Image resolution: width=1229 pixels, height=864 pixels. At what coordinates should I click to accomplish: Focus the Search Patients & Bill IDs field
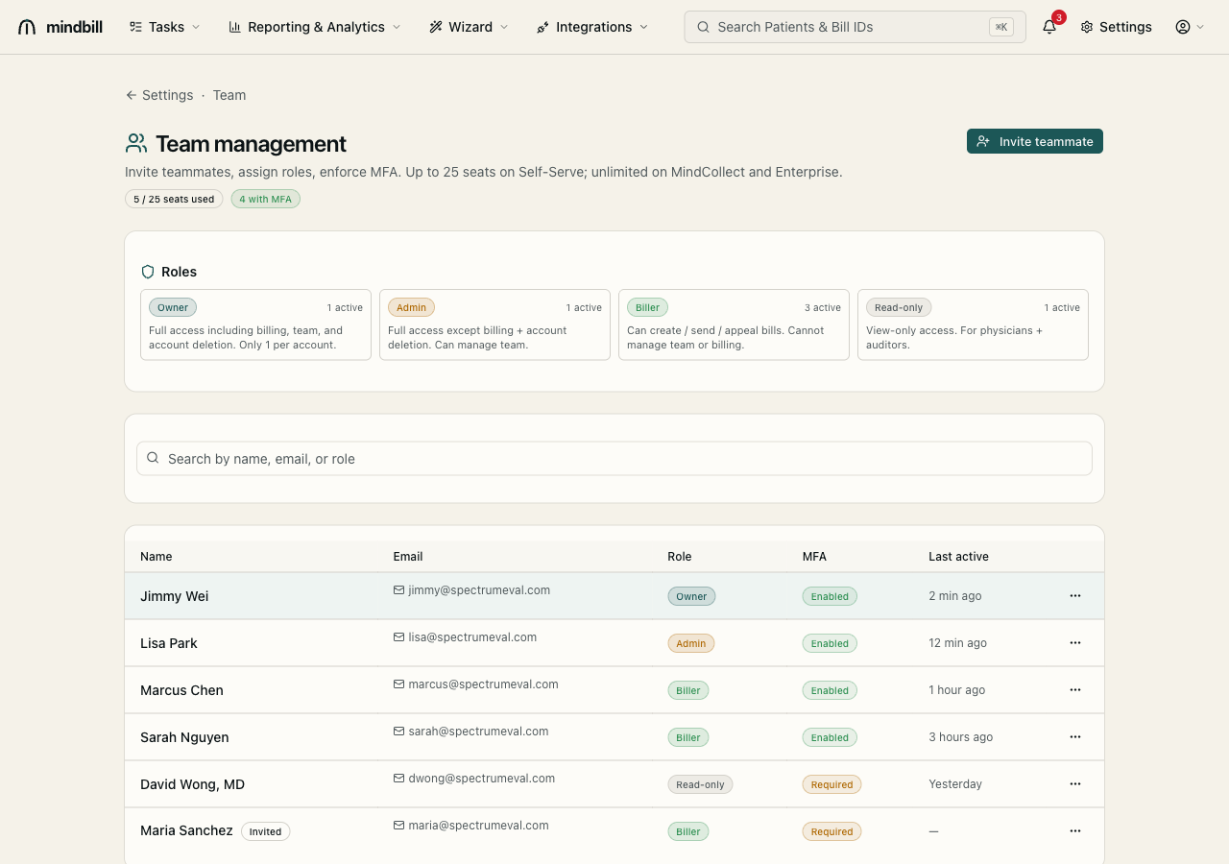tap(855, 27)
